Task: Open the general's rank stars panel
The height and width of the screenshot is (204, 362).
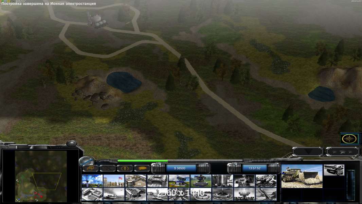Action: pos(342,152)
